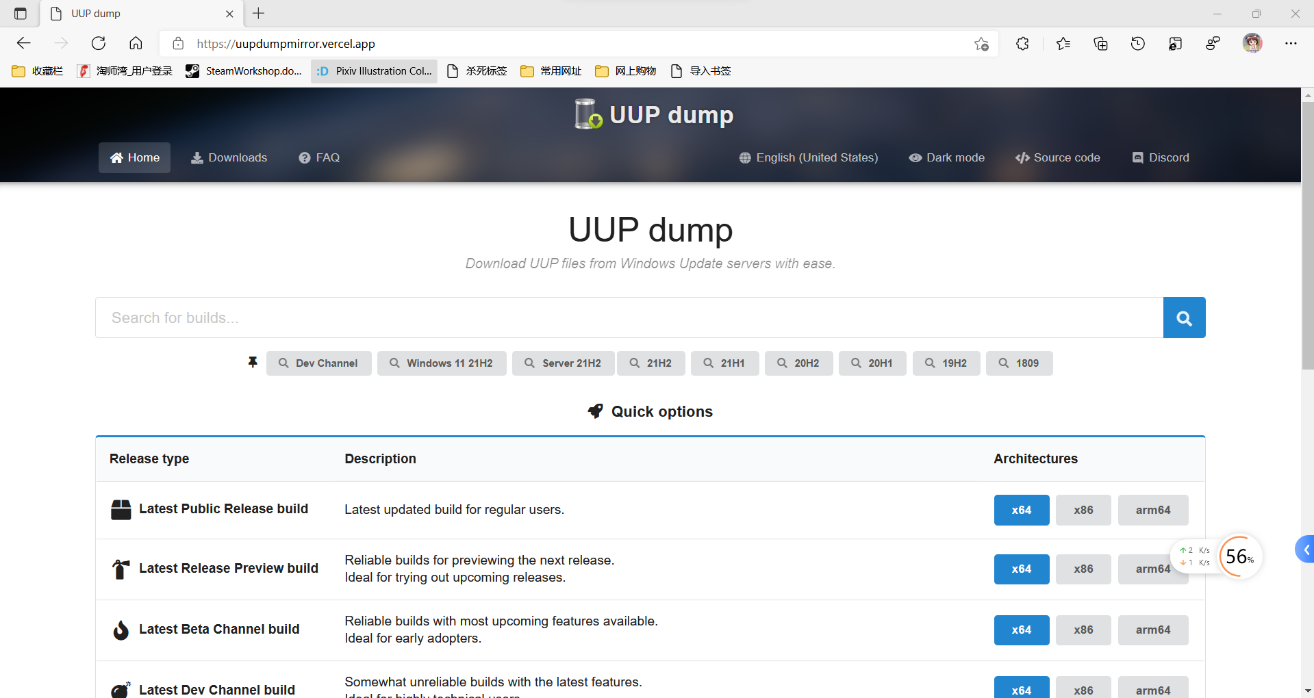Choose x86 for Latest Release Preview build
Image resolution: width=1314 pixels, height=698 pixels.
[1083, 569]
